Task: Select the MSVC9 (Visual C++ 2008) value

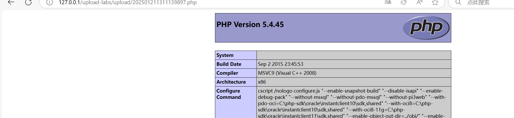Action: point(287,73)
